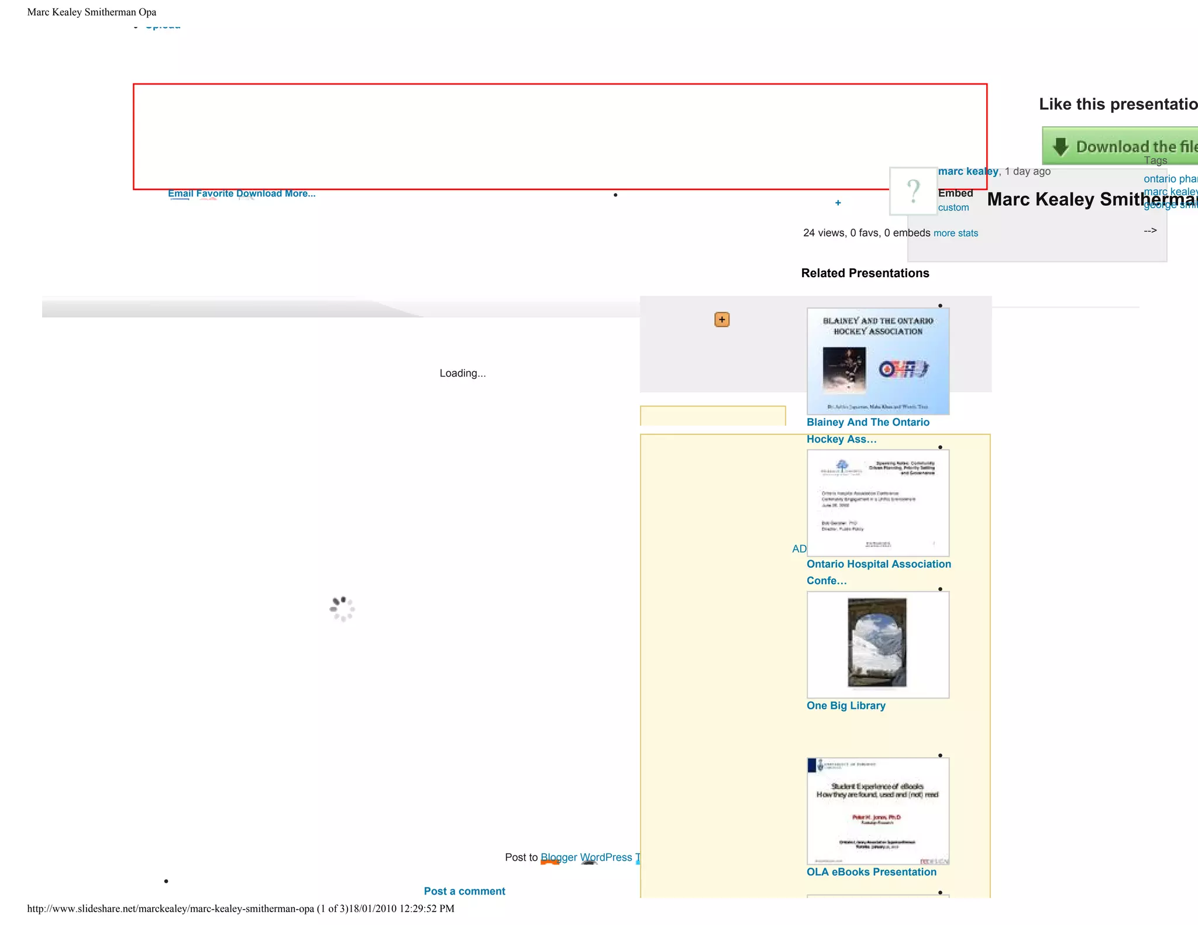Open Blainey And The Ontario Hockey thumbnail
Image resolution: width=1198 pixels, height=925 pixels.
point(877,361)
